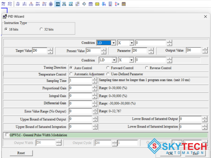Click the Proportional Gain input field
The width and height of the screenshot is (211, 158).
click(81, 88)
